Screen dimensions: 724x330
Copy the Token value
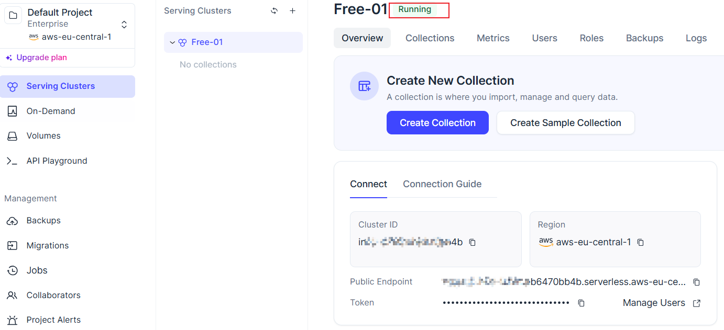point(581,303)
